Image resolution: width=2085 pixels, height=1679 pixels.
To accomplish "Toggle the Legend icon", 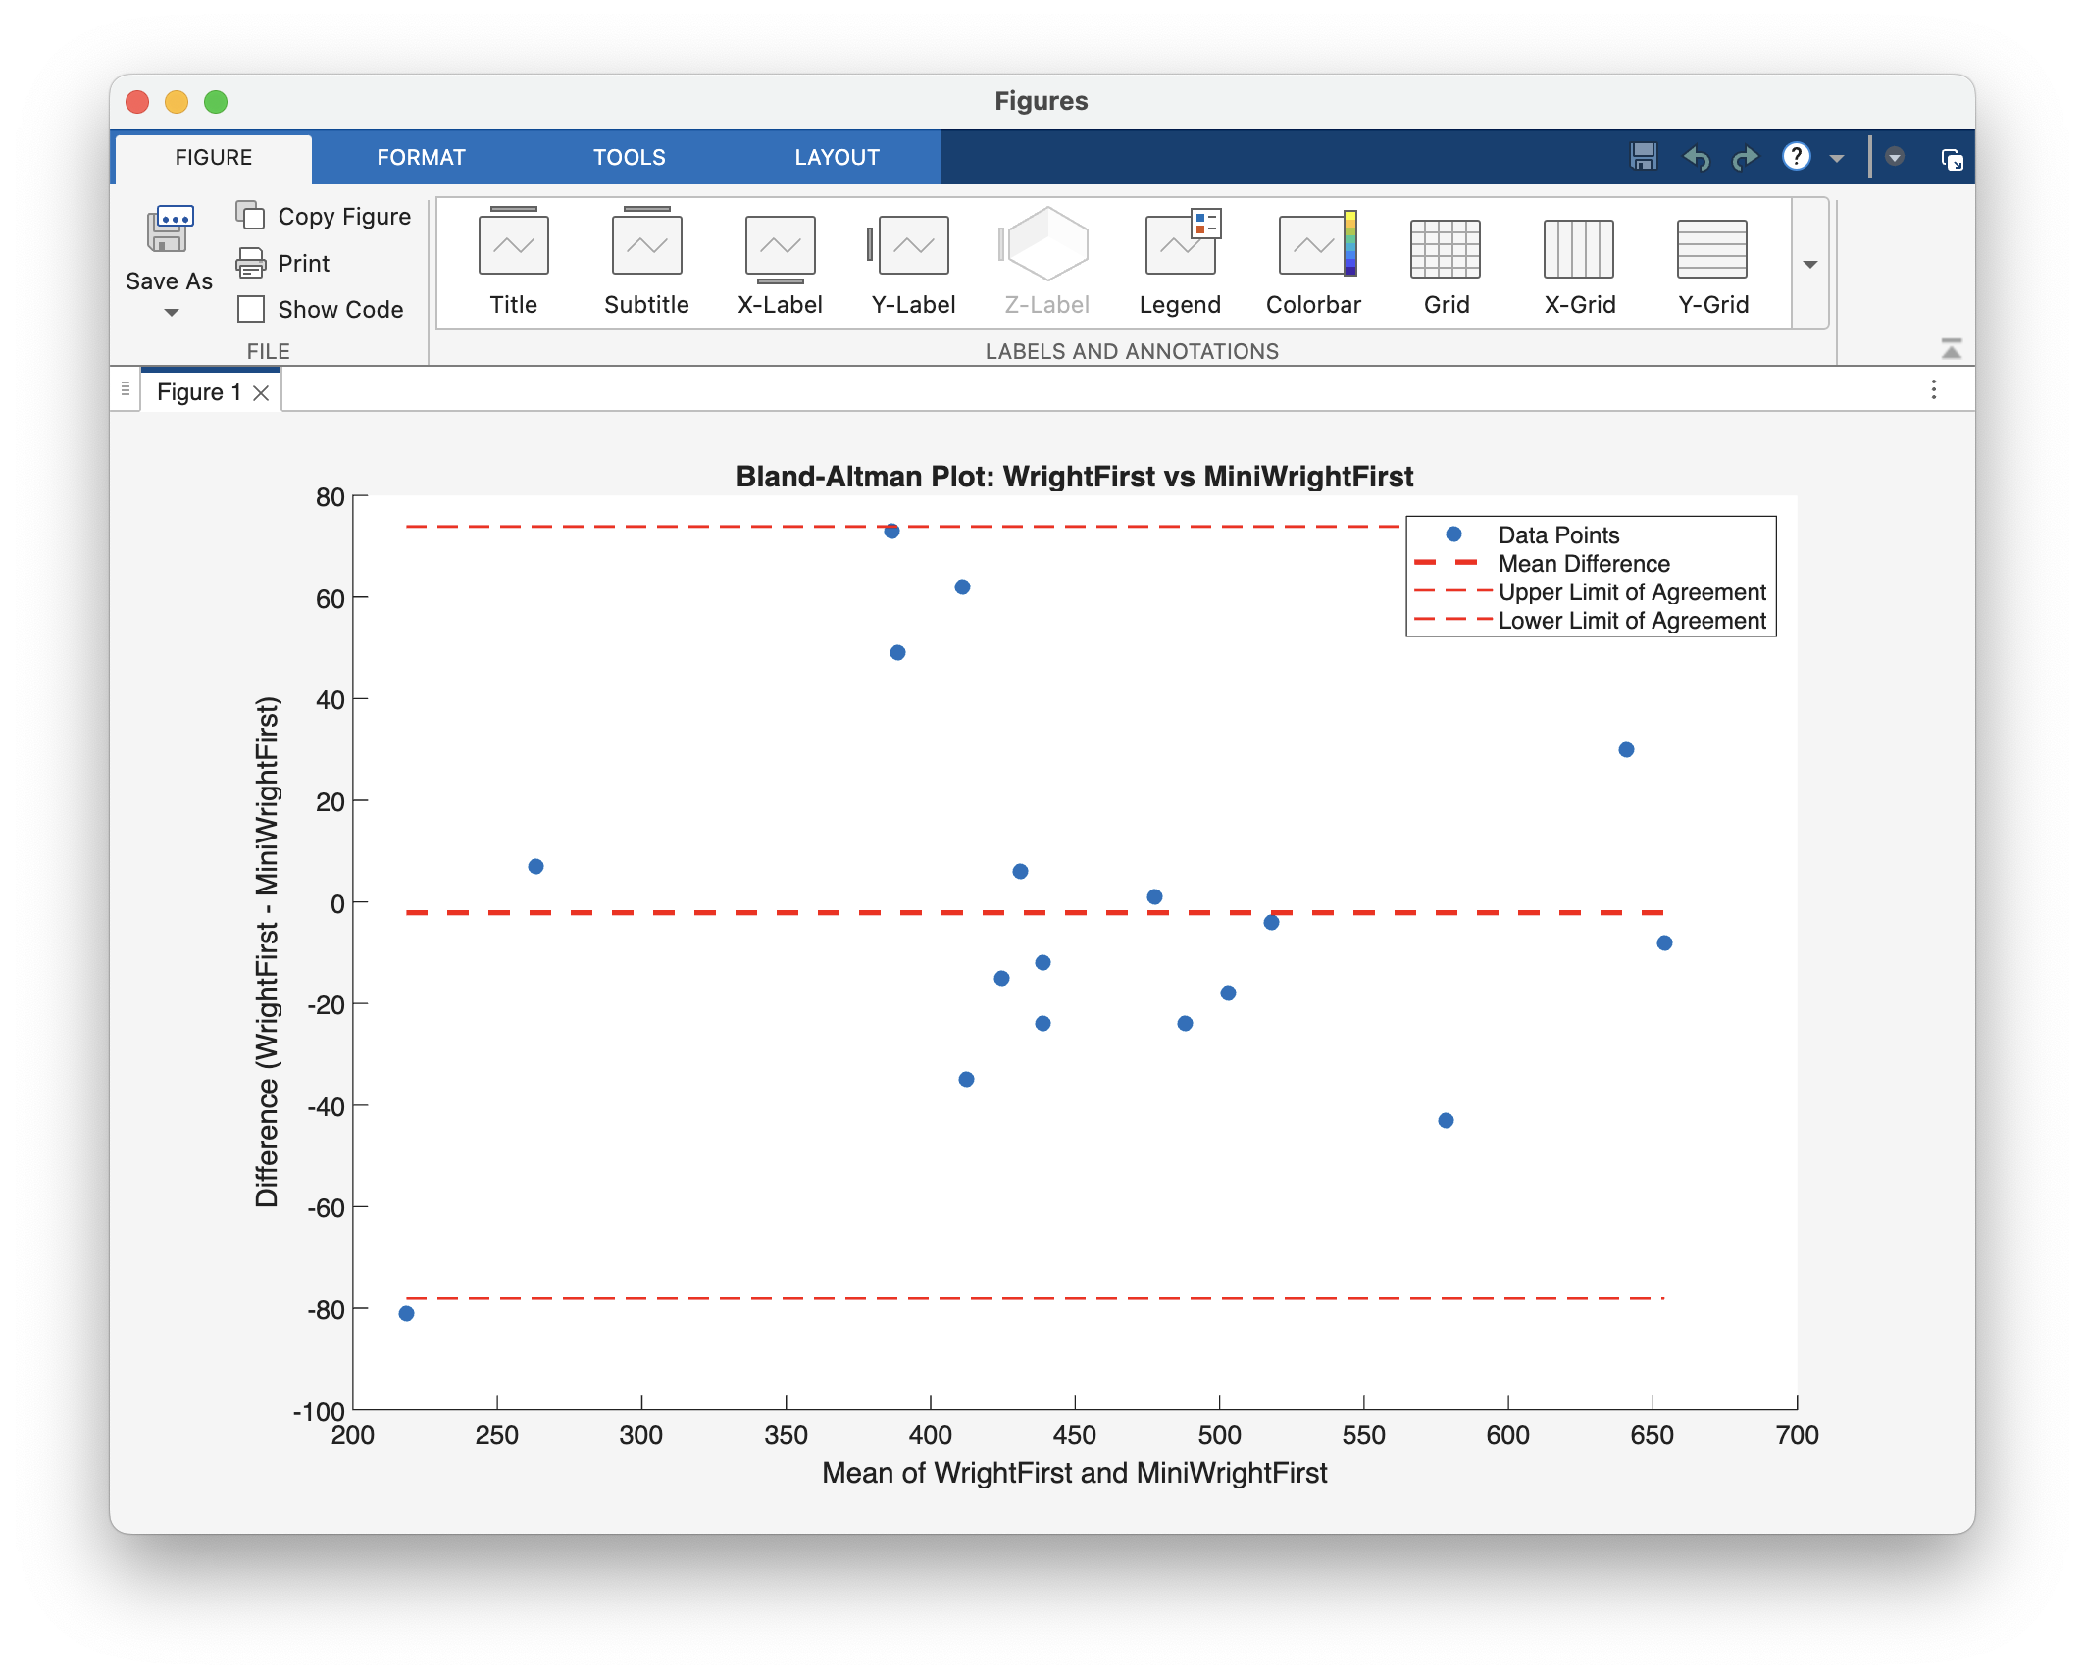I will (x=1180, y=245).
